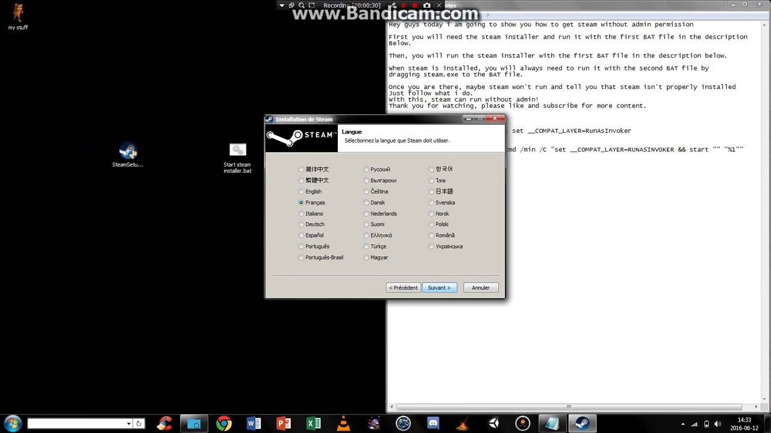
Task: Select the 简体中文 language option
Action: click(x=313, y=170)
